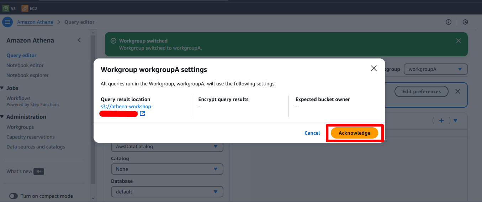Open the EC2 service shortcut icon

pyautogui.click(x=25, y=8)
